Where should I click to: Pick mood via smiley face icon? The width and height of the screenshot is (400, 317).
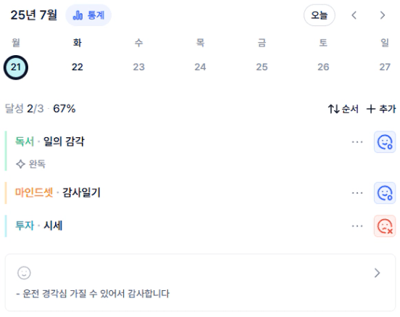pyautogui.click(x=24, y=273)
